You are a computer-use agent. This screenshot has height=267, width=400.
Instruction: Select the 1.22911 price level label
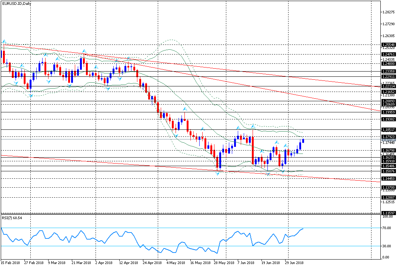pyautogui.click(x=389, y=77)
